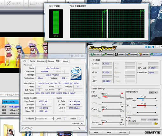Click the +12V value 12.040V
The height and width of the screenshot is (136, 162).
107,81
